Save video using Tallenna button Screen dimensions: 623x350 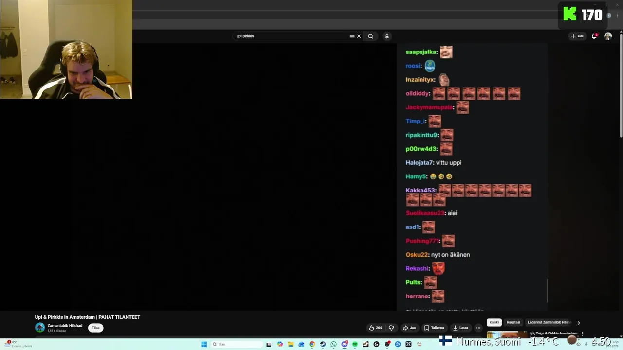[x=434, y=328]
